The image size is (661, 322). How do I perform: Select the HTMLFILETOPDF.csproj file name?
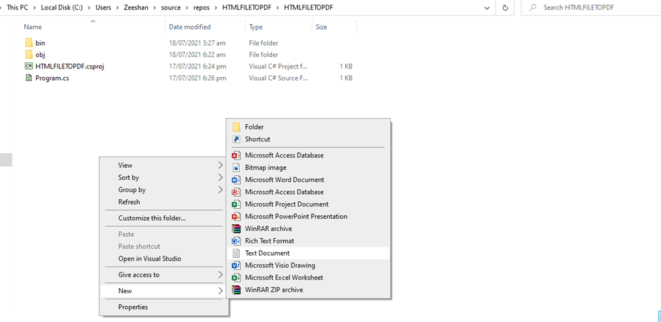[70, 66]
